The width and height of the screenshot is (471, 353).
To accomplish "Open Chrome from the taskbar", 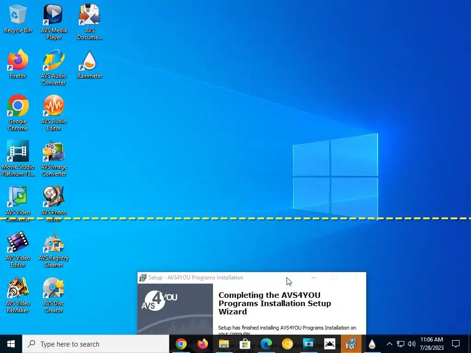I will coord(181,344).
